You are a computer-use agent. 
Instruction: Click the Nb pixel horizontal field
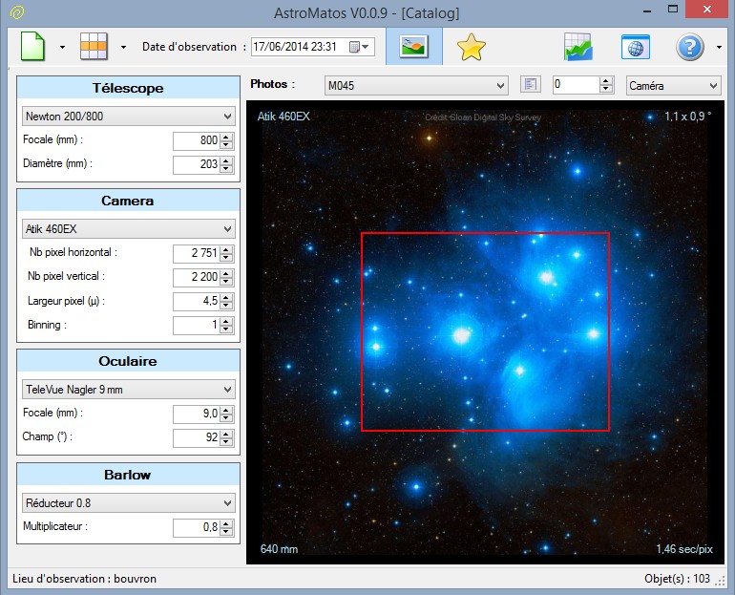click(196, 253)
